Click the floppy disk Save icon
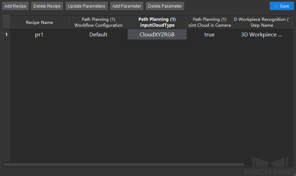 (276, 6)
